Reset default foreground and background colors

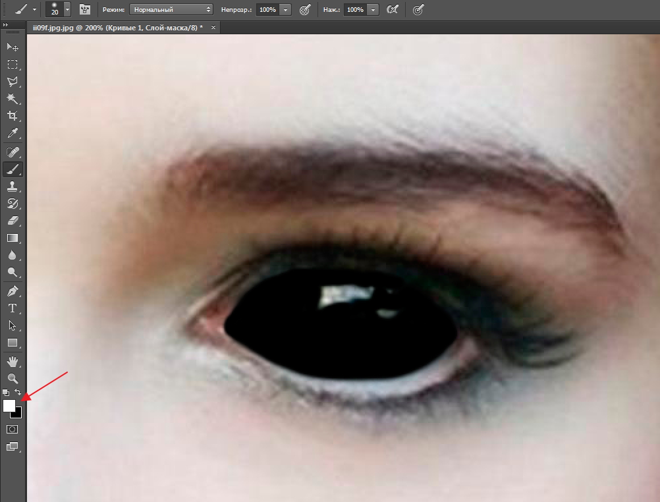click(6, 393)
